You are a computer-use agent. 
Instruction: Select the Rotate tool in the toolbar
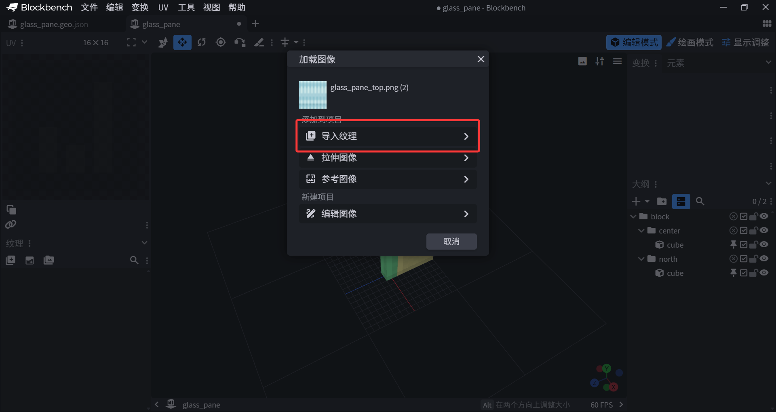click(x=202, y=42)
